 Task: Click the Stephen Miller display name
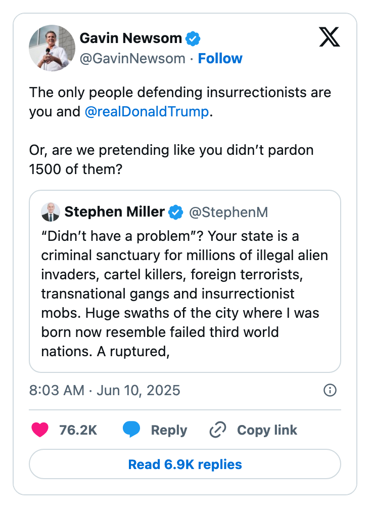click(115, 212)
